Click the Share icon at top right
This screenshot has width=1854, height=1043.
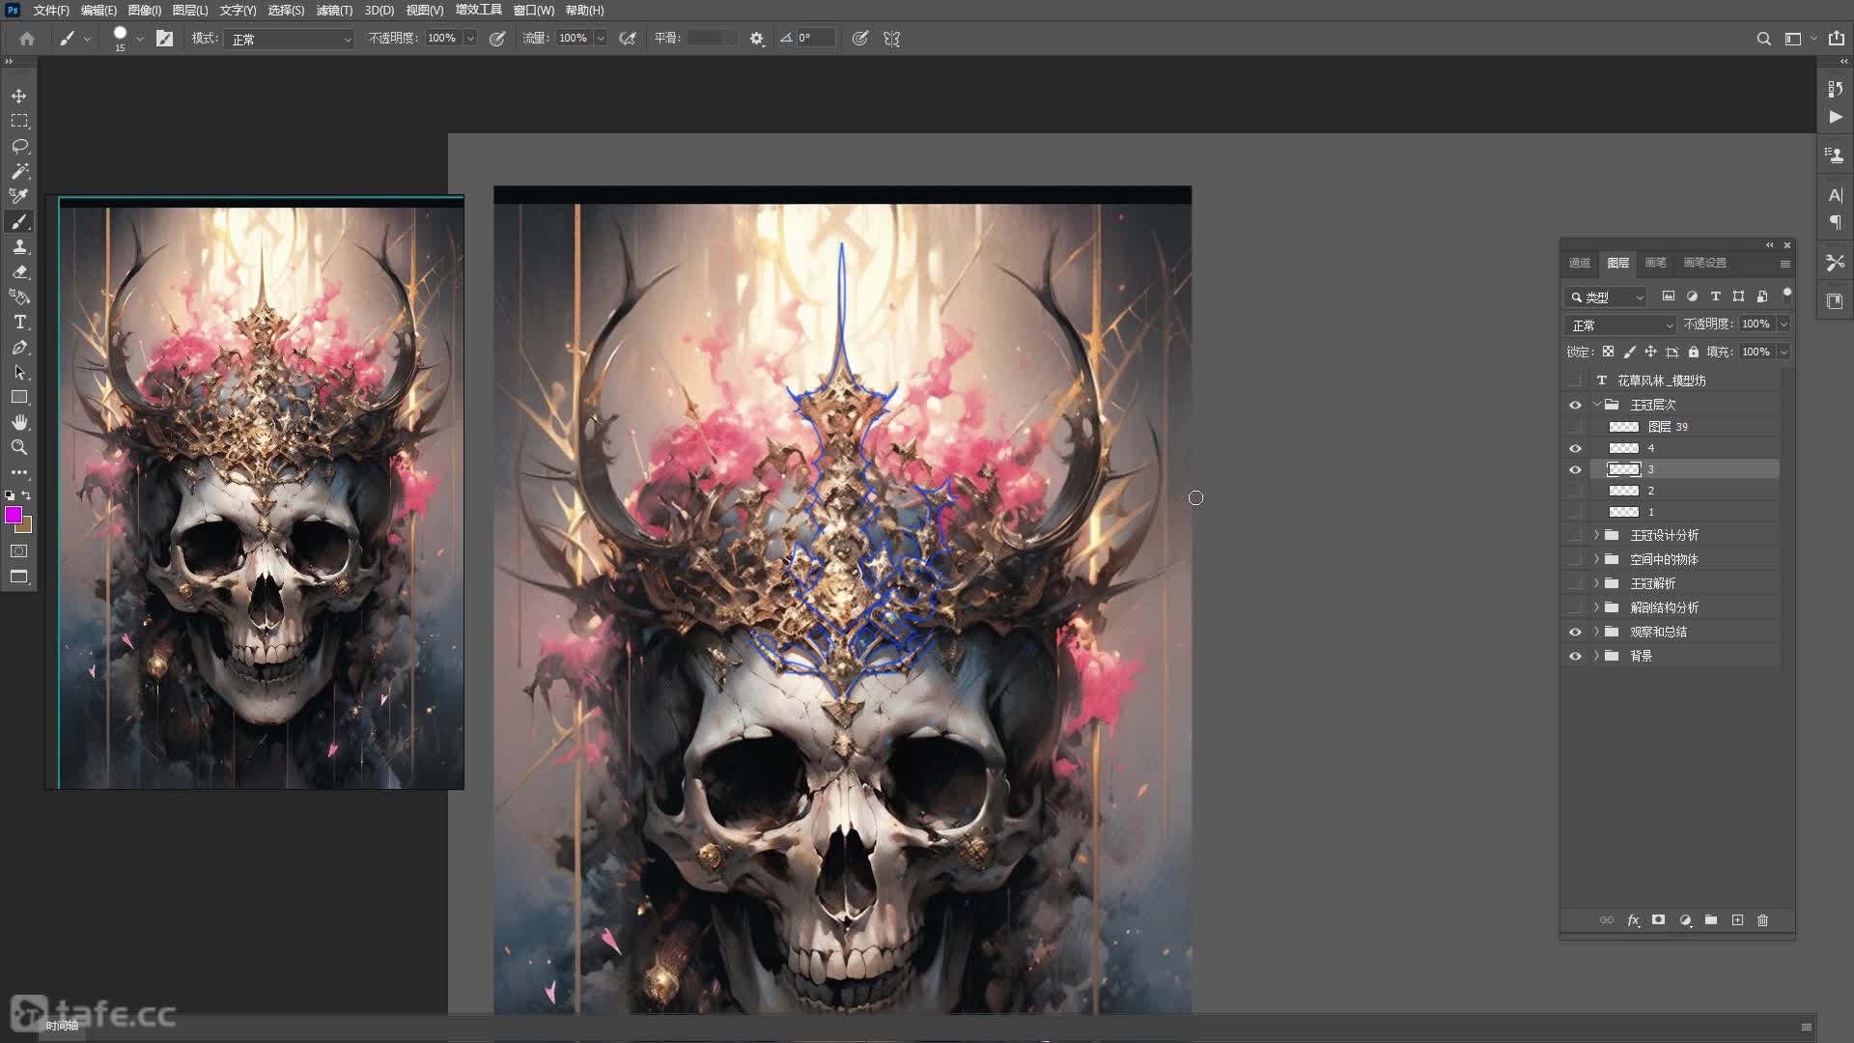pos(1837,39)
